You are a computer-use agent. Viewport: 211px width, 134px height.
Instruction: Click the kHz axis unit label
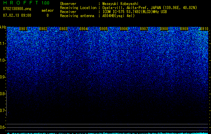point(3,27)
